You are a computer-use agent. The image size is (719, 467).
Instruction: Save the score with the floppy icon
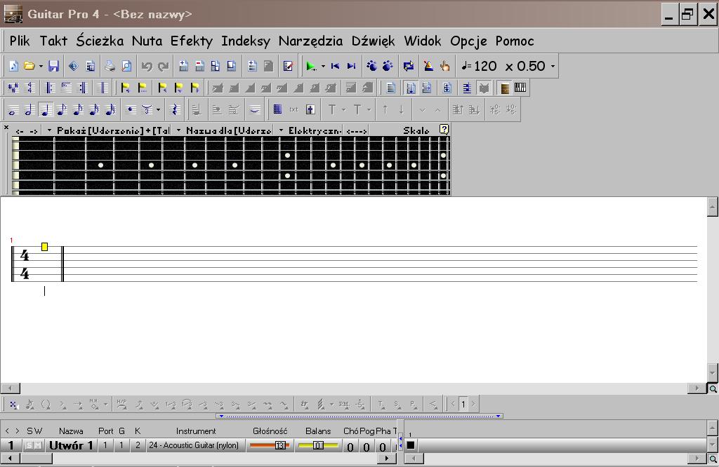click(x=53, y=67)
